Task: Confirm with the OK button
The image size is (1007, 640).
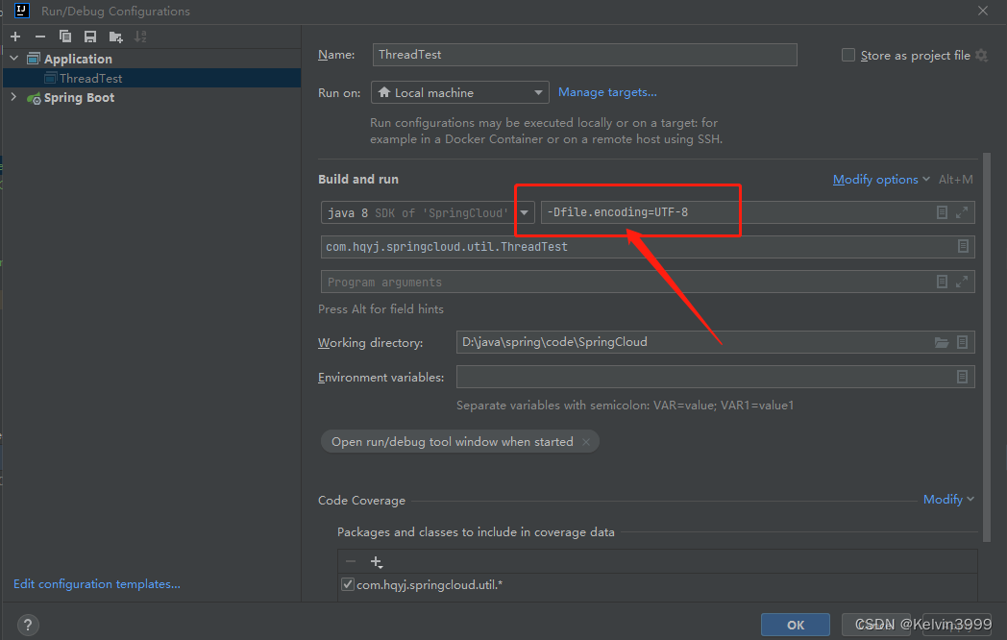Action: (795, 625)
